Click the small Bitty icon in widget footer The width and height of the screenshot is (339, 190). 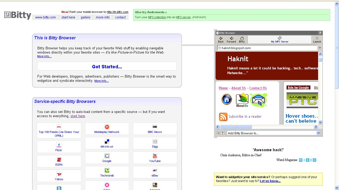click(218, 133)
